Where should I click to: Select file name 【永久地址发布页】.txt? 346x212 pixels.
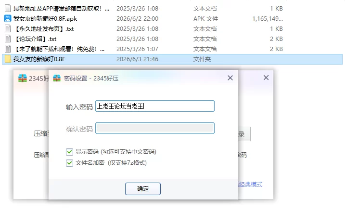click(44, 29)
